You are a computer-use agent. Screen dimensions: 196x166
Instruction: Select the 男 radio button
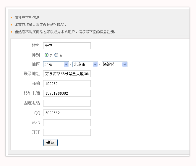tap(47, 55)
